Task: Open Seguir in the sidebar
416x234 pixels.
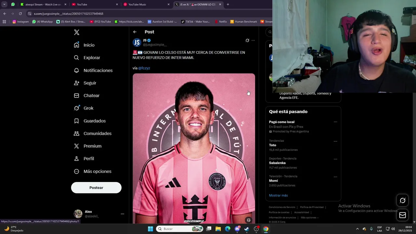Action: tap(85, 83)
